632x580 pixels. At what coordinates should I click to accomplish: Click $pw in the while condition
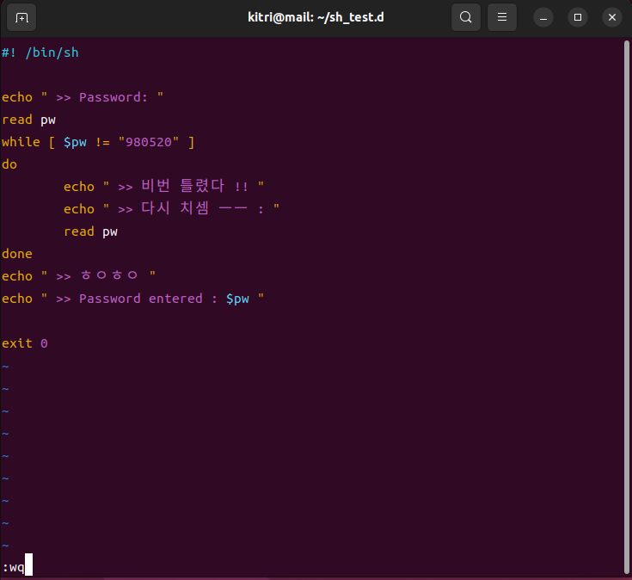(75, 142)
